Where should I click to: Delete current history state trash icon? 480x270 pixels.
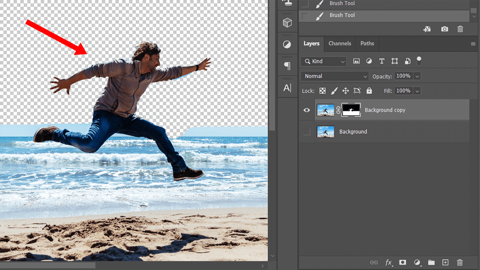tap(460, 29)
